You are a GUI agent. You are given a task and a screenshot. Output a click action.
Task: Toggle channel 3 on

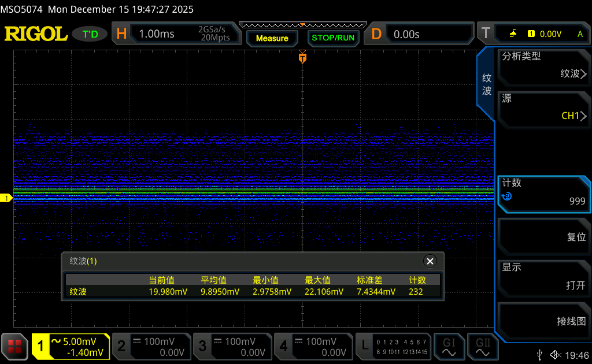click(x=232, y=346)
